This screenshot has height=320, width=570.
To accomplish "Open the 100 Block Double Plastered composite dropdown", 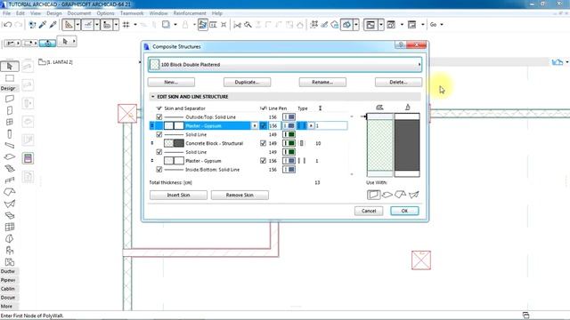I will (285, 65).
